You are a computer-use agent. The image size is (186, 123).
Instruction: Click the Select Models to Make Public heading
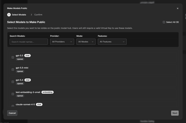(x=26, y=22)
